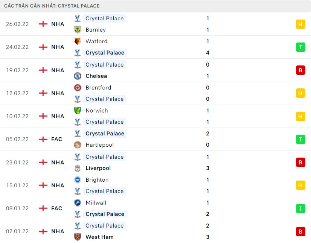Select the Chelsea team badge

point(78,76)
